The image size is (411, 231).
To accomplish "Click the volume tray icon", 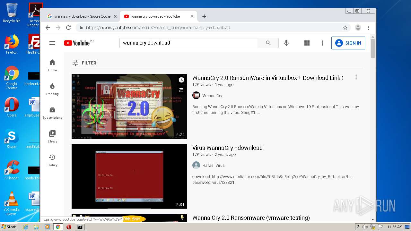I will pos(365,227).
